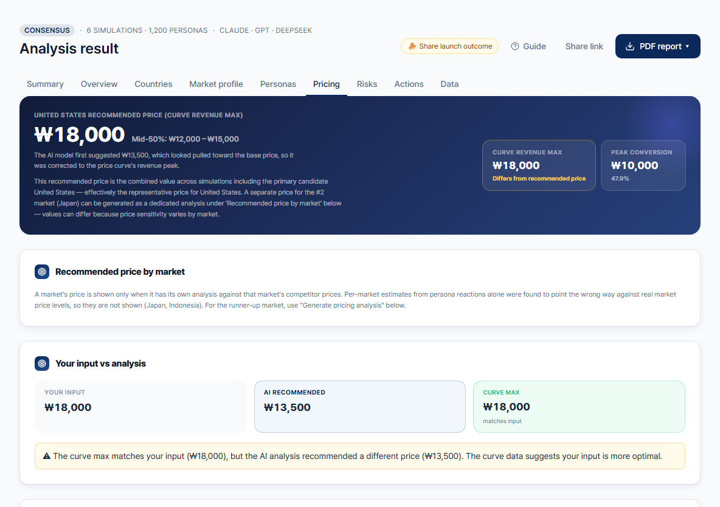Viewport: 720px width, 507px height.
Task: Click the Recommended price by market heading
Action: [120, 272]
